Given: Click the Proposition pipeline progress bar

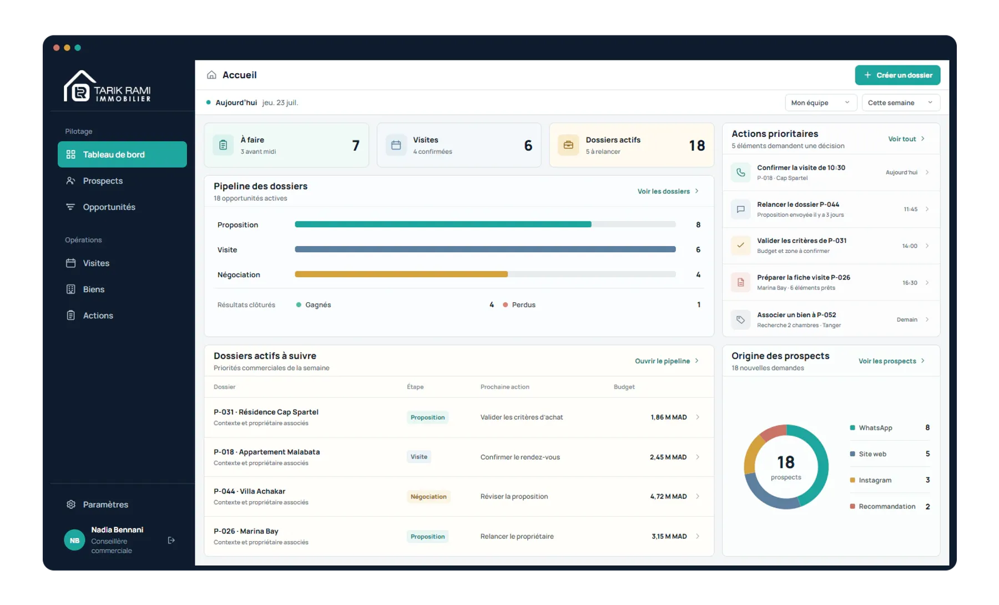Looking at the screenshot, I should [485, 225].
